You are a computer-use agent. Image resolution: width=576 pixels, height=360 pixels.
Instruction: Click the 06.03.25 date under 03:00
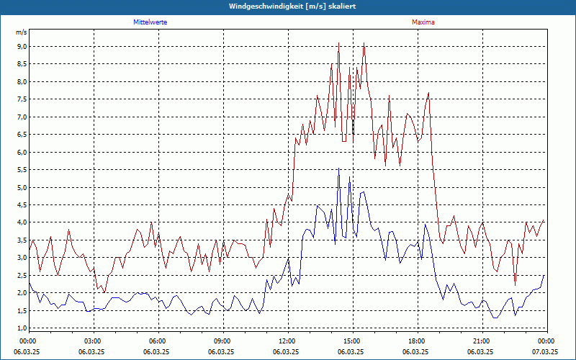pos(91,351)
